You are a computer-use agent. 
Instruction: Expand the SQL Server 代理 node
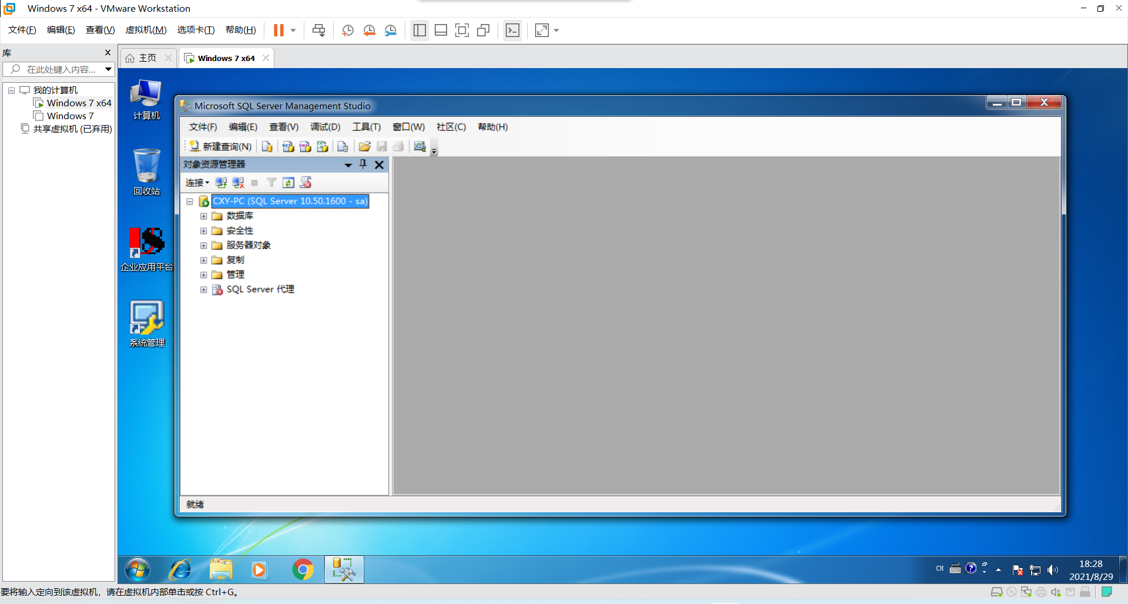203,289
